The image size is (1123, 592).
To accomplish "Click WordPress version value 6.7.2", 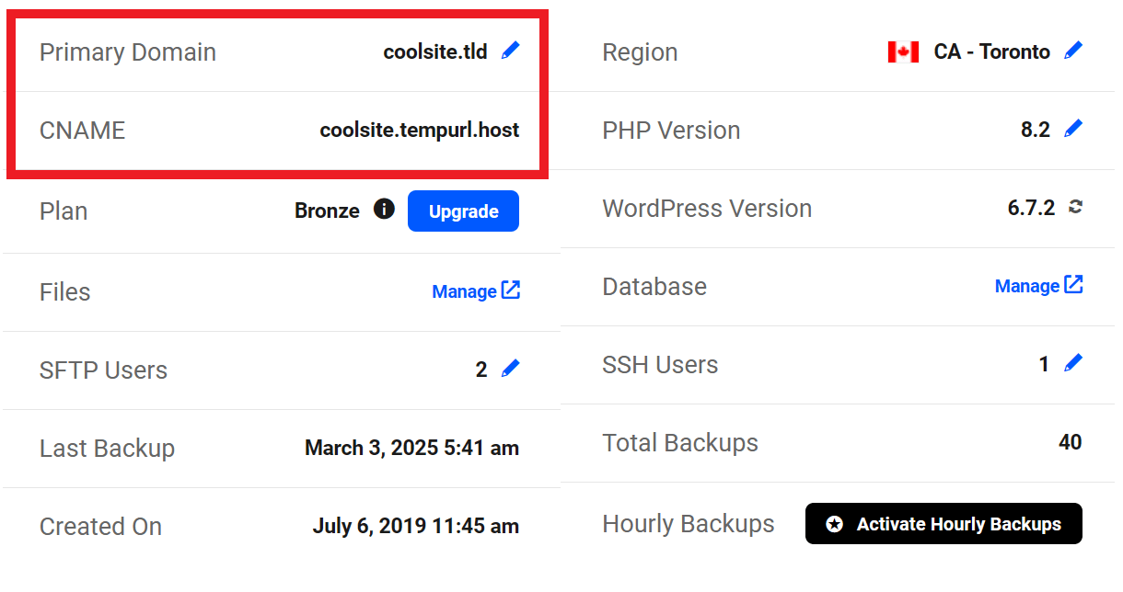I will click(x=1031, y=208).
